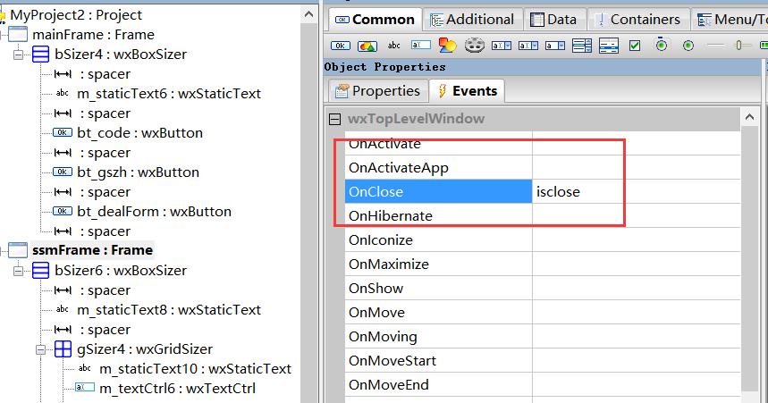Viewport: 768px width, 403px height.
Task: Open the Properties tab
Action: tap(377, 90)
